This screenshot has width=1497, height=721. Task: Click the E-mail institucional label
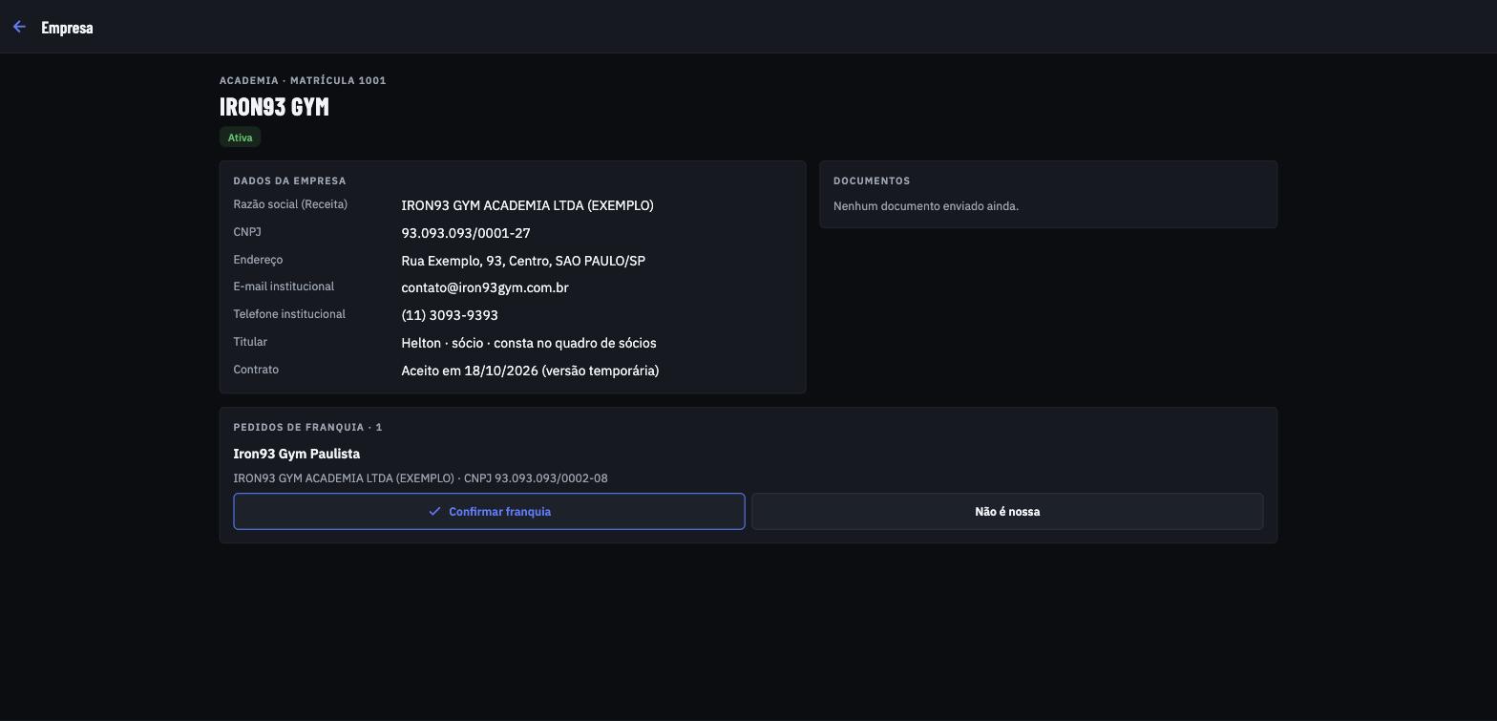284,286
